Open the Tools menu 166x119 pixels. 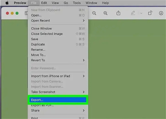pyautogui.click(x=77, y=3)
